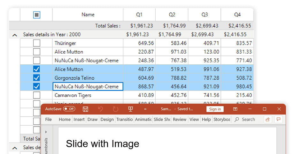Screen dimensions: 294x154
Task: Click the Undo arrow icon
Action: tap(101, 109)
